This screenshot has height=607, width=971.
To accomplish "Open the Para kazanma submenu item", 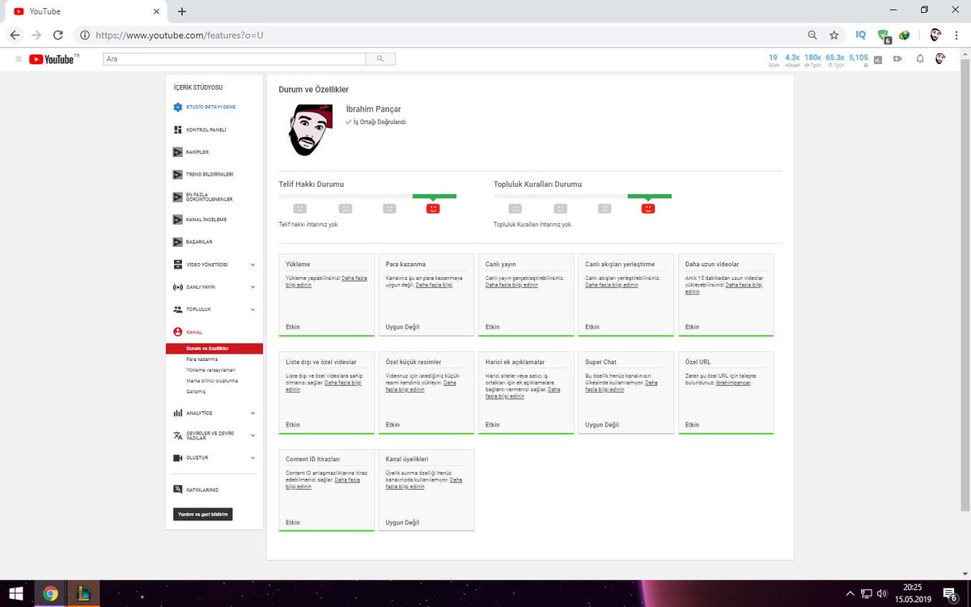I will 201,359.
